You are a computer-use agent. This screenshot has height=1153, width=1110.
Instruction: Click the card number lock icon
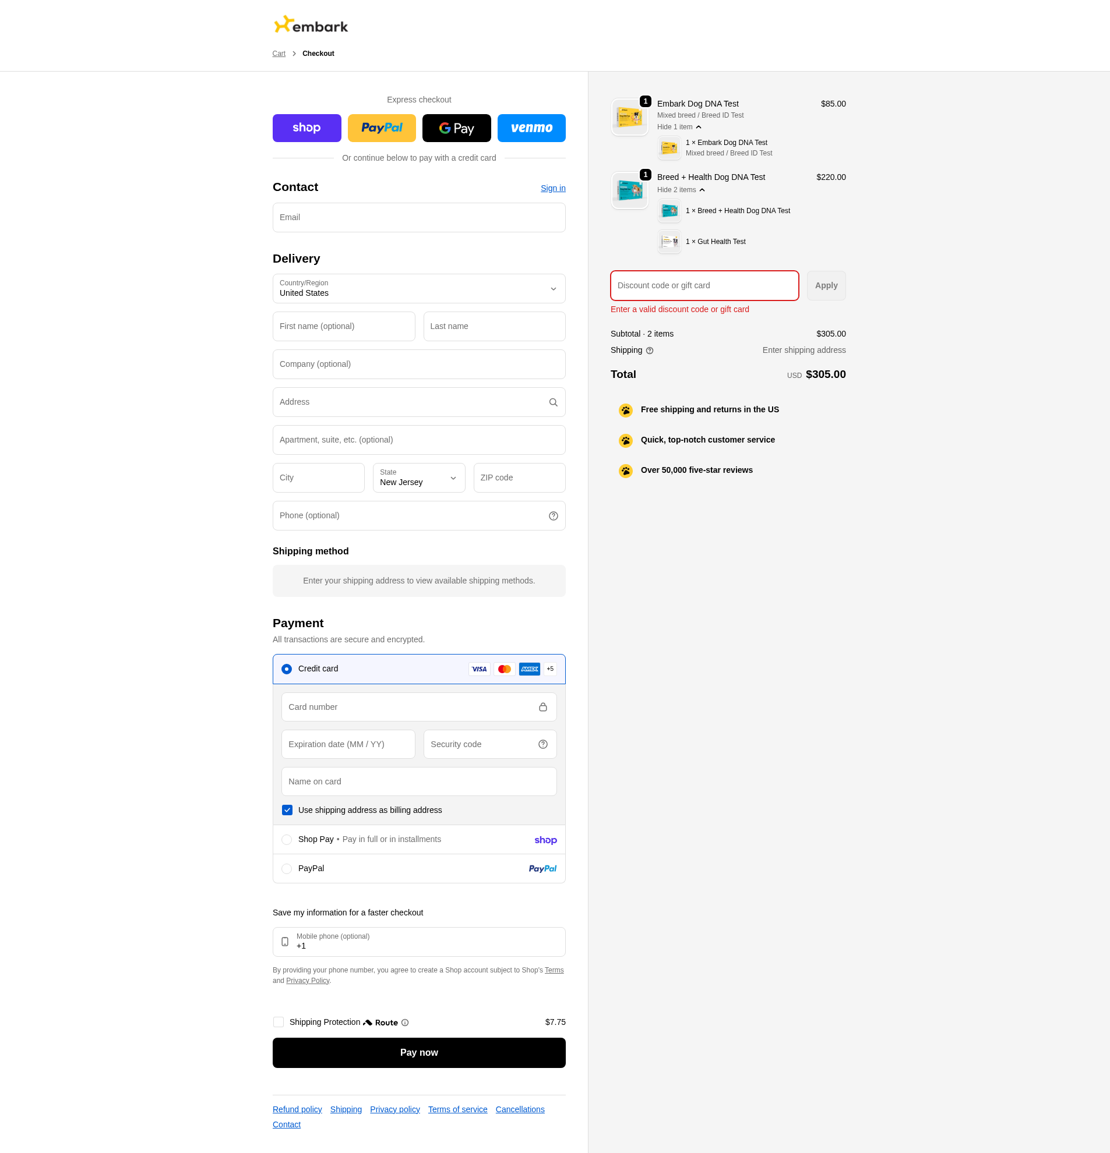coord(542,707)
